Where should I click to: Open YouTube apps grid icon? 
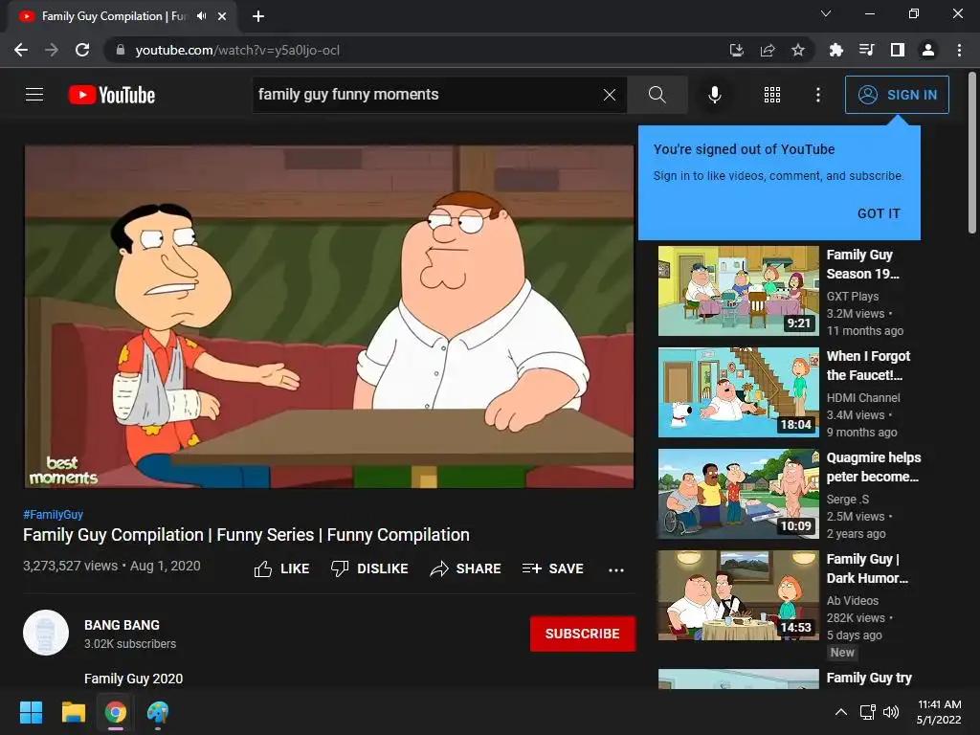[772, 95]
